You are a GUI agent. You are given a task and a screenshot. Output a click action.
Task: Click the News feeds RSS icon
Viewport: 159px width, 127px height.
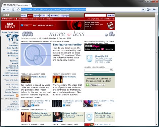17,95
